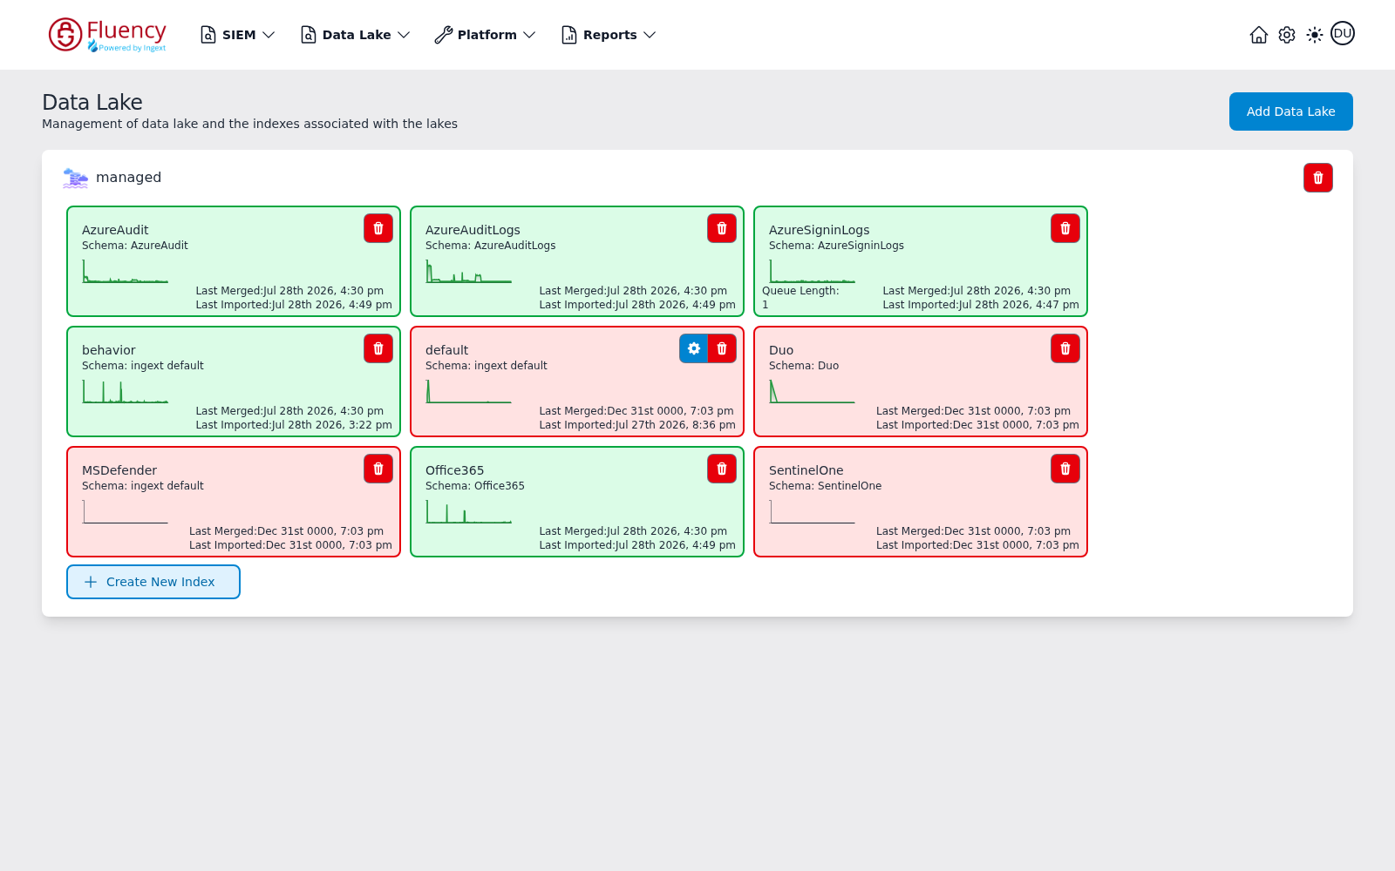Click 'Schema: Duo' text
Screen dimensions: 1395x871
(x=804, y=366)
